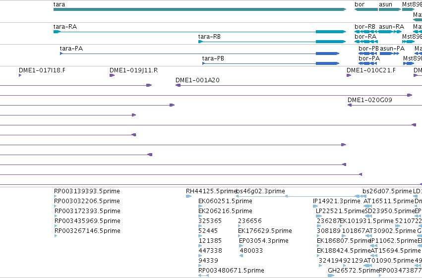
Task: Select the bor gene feature
Action: tap(366, 9)
